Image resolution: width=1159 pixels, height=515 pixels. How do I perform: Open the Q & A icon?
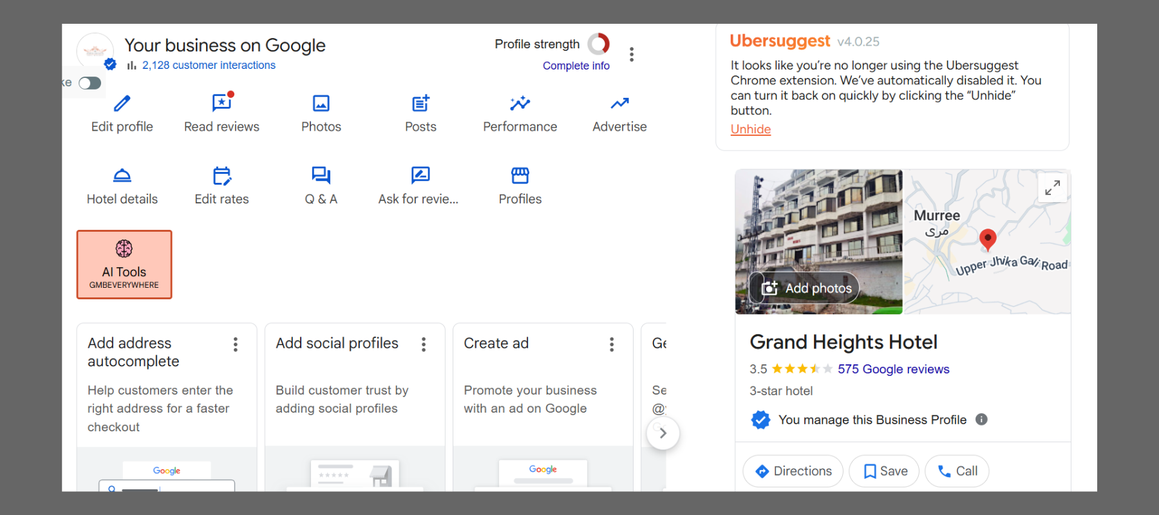(x=321, y=176)
